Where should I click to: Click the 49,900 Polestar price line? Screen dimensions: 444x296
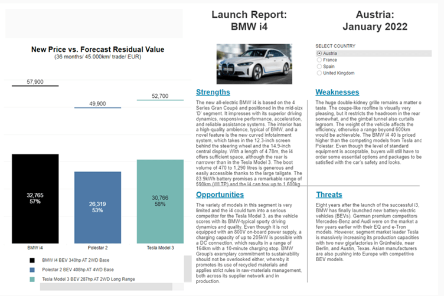(97, 108)
